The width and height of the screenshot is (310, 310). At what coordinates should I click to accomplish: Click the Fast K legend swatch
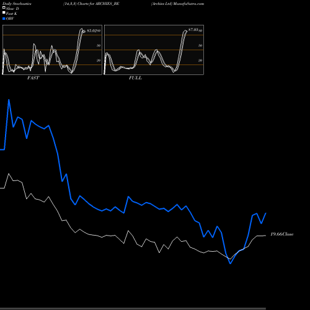click(x=4, y=12)
